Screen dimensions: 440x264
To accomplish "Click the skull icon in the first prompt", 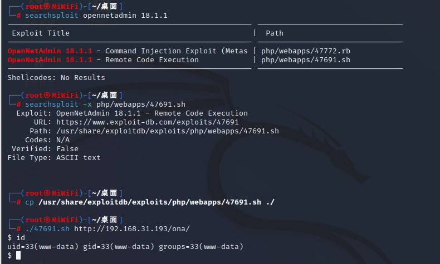I will [x=47, y=6].
